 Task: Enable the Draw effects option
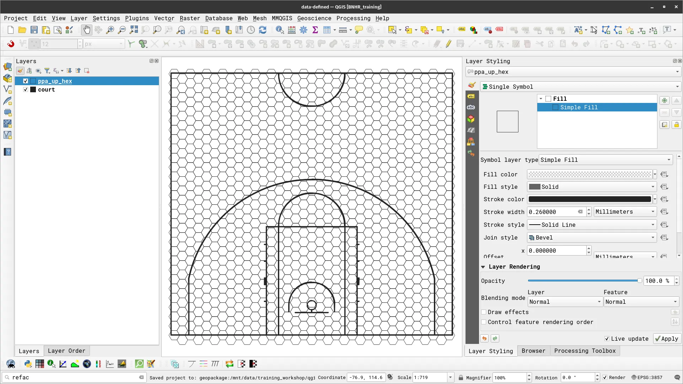(484, 312)
